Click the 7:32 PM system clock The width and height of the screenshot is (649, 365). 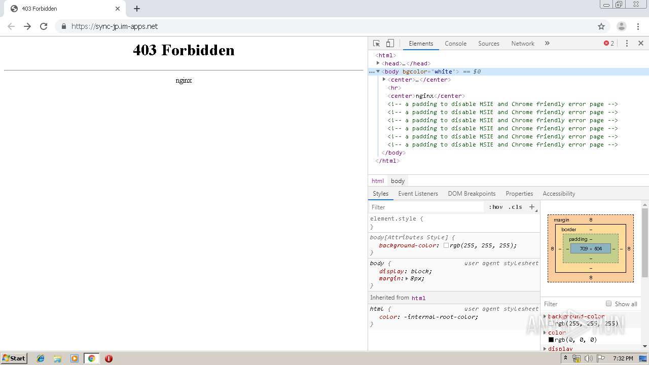(623, 358)
